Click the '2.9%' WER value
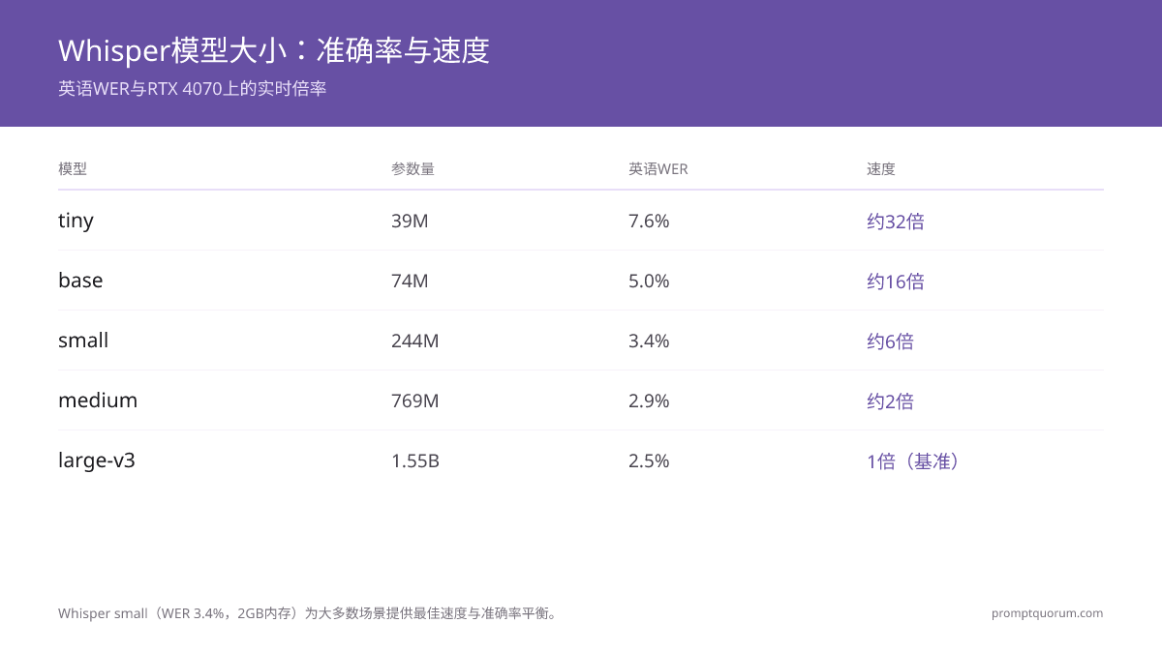Viewport: 1162px width, 653px height. point(649,401)
